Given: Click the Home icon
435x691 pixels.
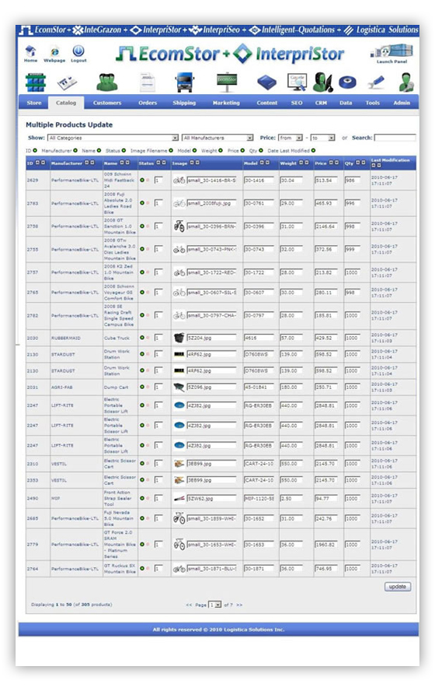Looking at the screenshot, I should (x=30, y=51).
